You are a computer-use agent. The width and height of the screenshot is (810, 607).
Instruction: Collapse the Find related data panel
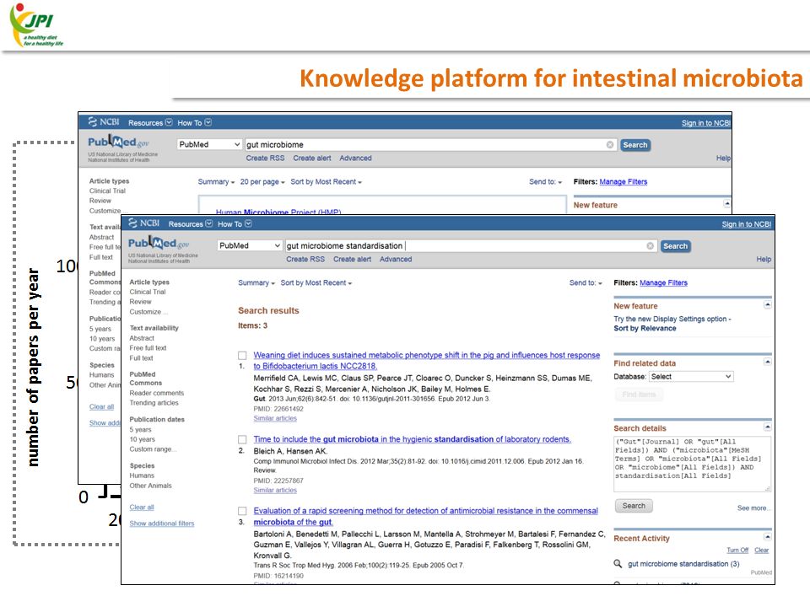tap(767, 363)
